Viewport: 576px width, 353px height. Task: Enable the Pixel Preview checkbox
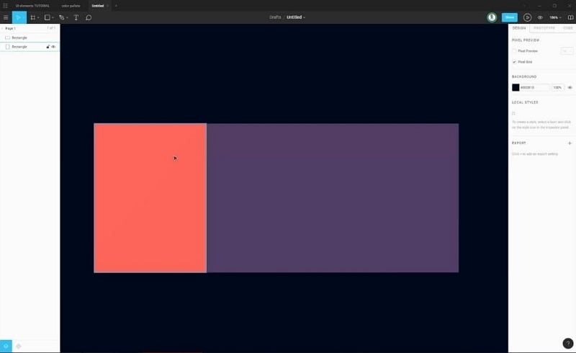point(514,50)
